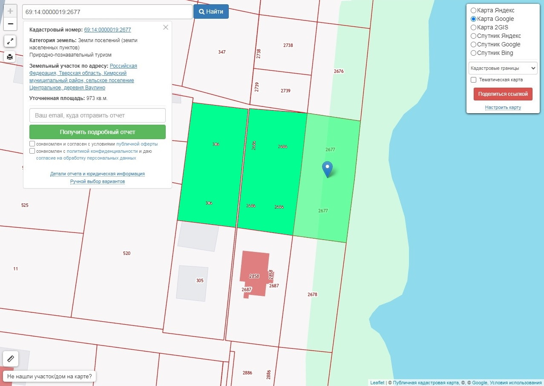Open cadastral number link 69:14:0000019:2677
Viewport: 544px width, 386px height.
click(x=107, y=30)
